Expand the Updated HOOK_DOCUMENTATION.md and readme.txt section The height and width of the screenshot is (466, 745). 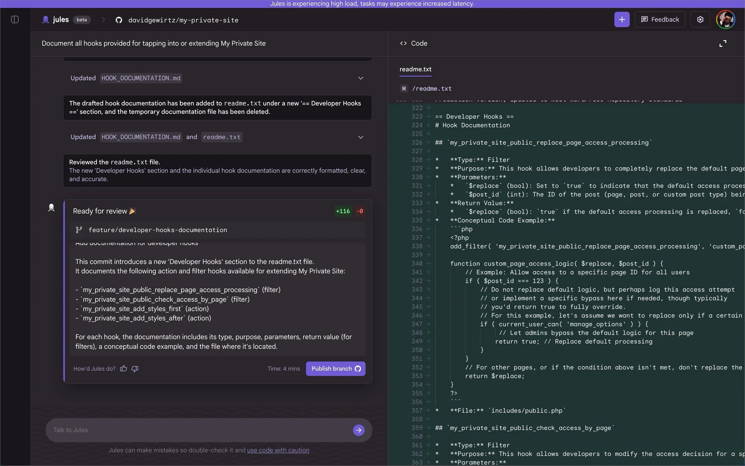pos(360,137)
